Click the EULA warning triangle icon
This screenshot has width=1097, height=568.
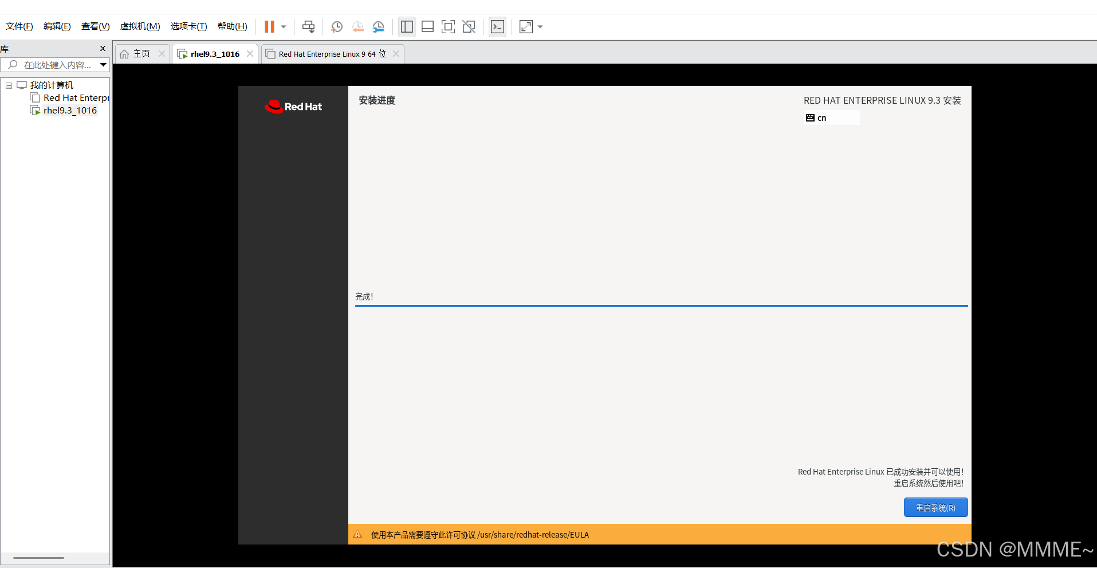click(357, 535)
